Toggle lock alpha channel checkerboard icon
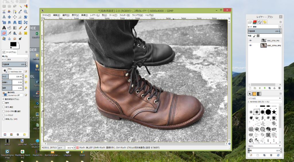 258,36
